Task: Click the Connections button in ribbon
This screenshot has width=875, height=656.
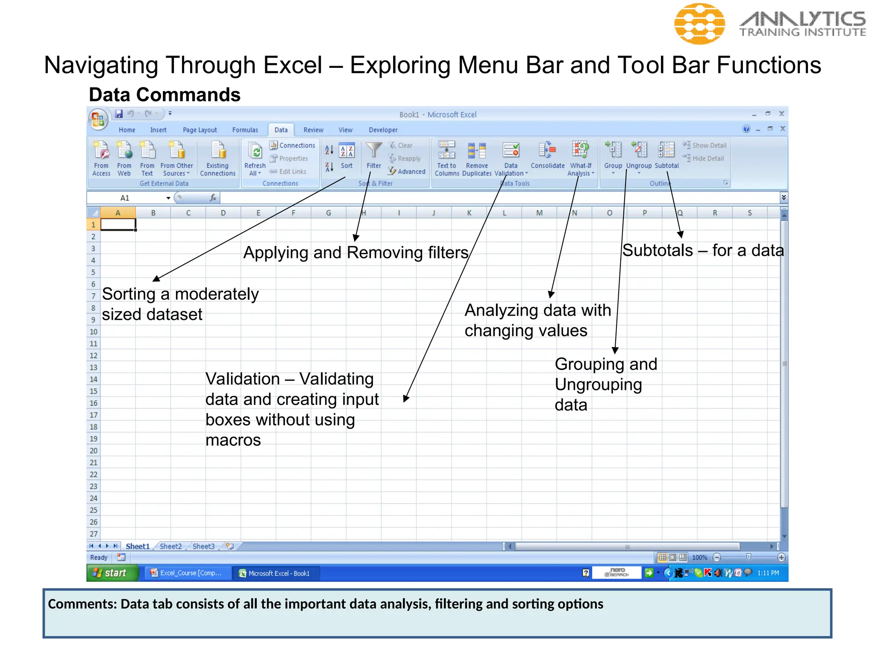Action: [x=292, y=145]
